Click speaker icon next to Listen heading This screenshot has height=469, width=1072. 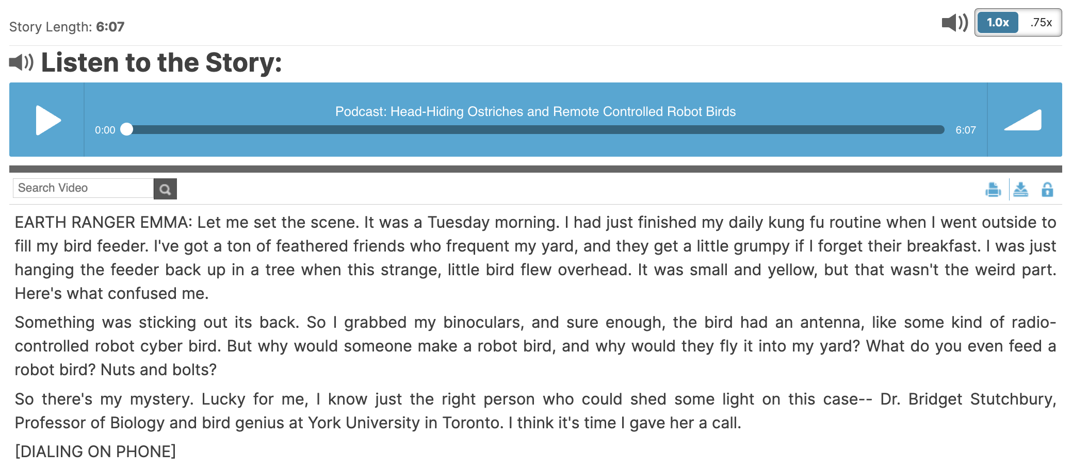21,62
